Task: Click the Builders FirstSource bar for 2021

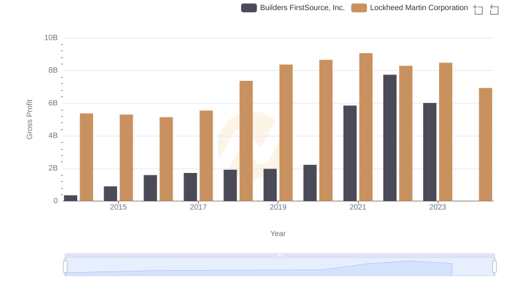Action: click(x=350, y=153)
